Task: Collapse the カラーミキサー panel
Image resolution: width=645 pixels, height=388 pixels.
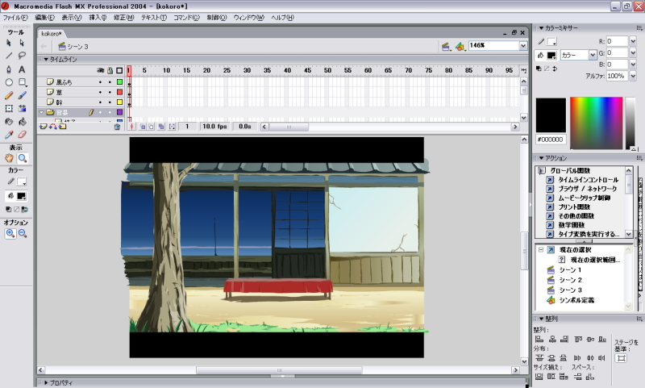Action: (542, 28)
